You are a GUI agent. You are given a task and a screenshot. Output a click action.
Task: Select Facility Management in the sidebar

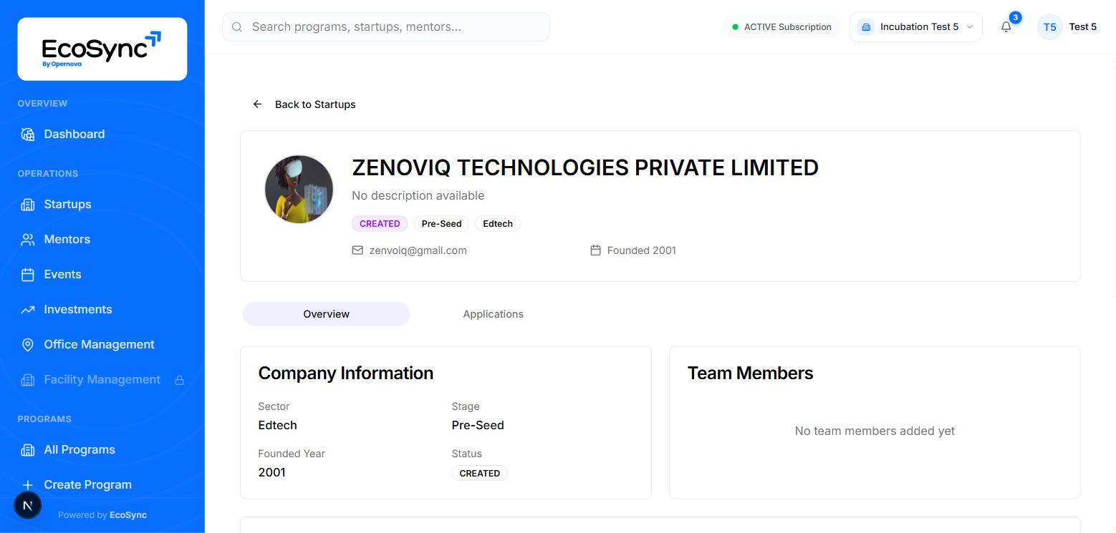tap(102, 380)
